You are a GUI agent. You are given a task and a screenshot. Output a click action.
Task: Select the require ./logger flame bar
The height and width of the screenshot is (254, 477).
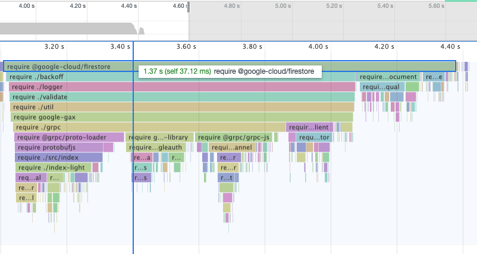(x=182, y=87)
